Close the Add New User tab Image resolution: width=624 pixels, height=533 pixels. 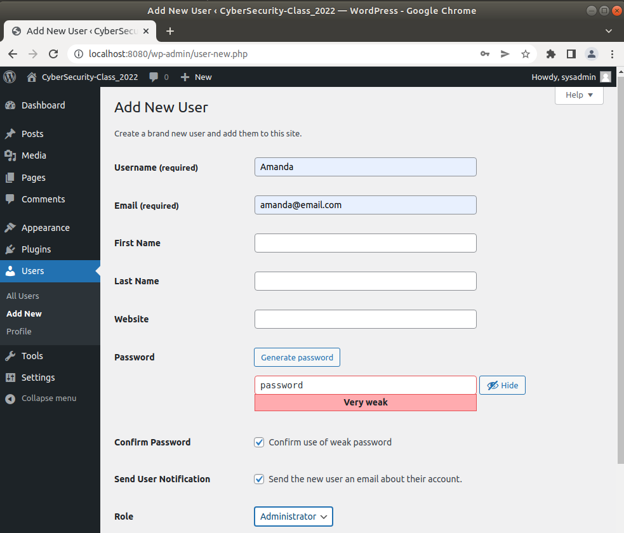coord(146,31)
